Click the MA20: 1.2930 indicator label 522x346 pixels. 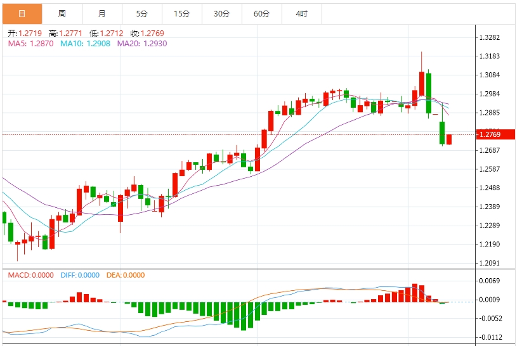coord(142,44)
